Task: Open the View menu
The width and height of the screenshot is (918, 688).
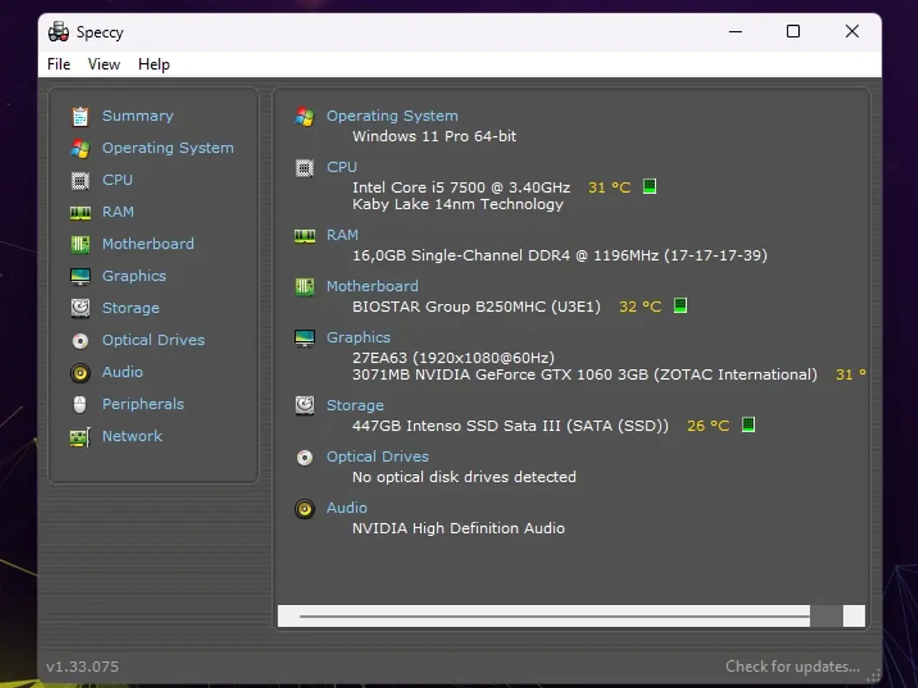Action: pos(104,64)
